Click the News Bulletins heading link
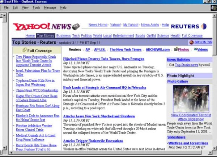This screenshot has width=217, height=157. click(x=179, y=60)
